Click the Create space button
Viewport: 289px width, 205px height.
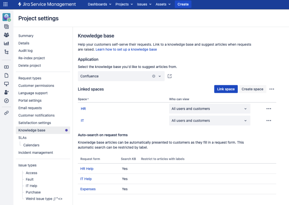(x=252, y=89)
